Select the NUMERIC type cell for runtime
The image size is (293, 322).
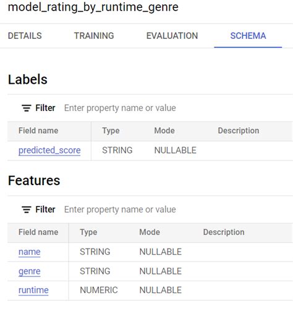point(99,291)
